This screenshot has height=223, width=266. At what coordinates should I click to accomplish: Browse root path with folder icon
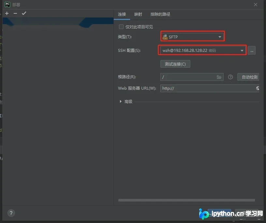click(219, 77)
